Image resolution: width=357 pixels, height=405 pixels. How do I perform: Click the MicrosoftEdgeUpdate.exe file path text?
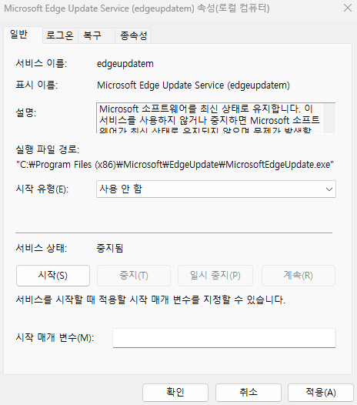(x=175, y=165)
